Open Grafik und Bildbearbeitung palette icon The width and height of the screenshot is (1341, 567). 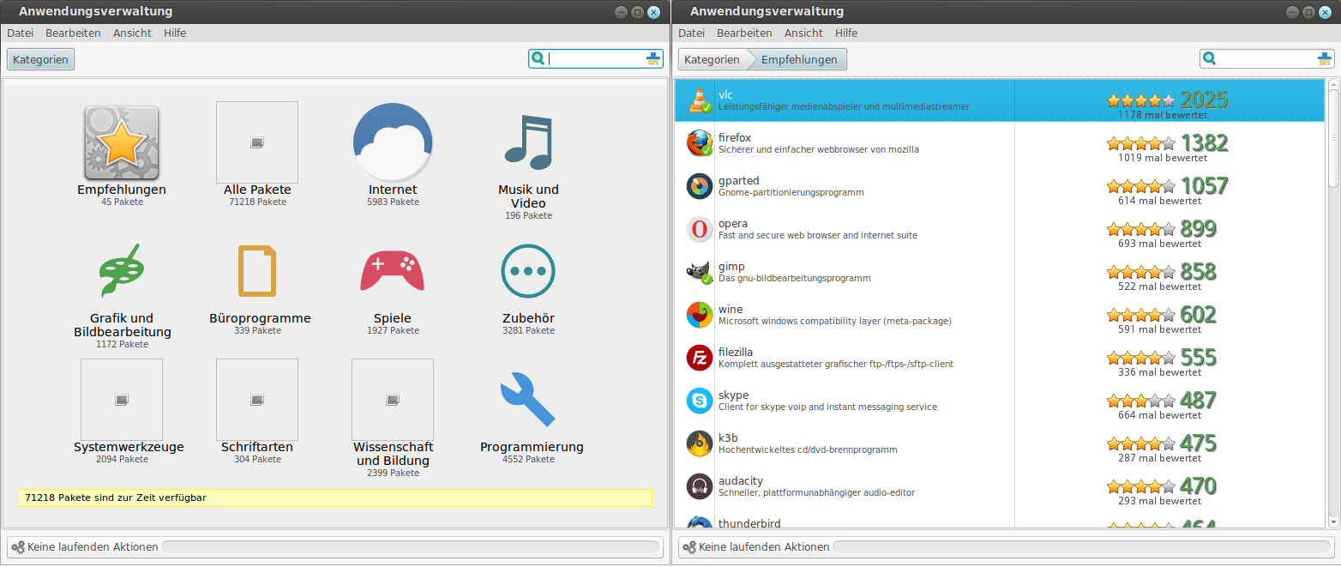pos(122,270)
